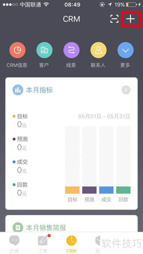Click the 本月指标 bar chart icon
143x254 pixels.
17,90
